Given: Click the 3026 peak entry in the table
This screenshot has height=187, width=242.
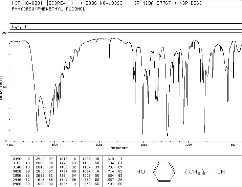Looking at the screenshot, I should 21,171.
